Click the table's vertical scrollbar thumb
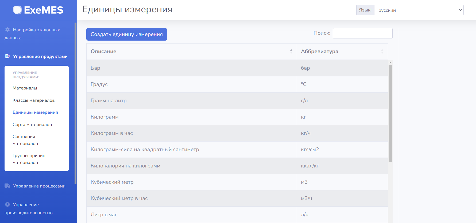 click(x=390, y=113)
